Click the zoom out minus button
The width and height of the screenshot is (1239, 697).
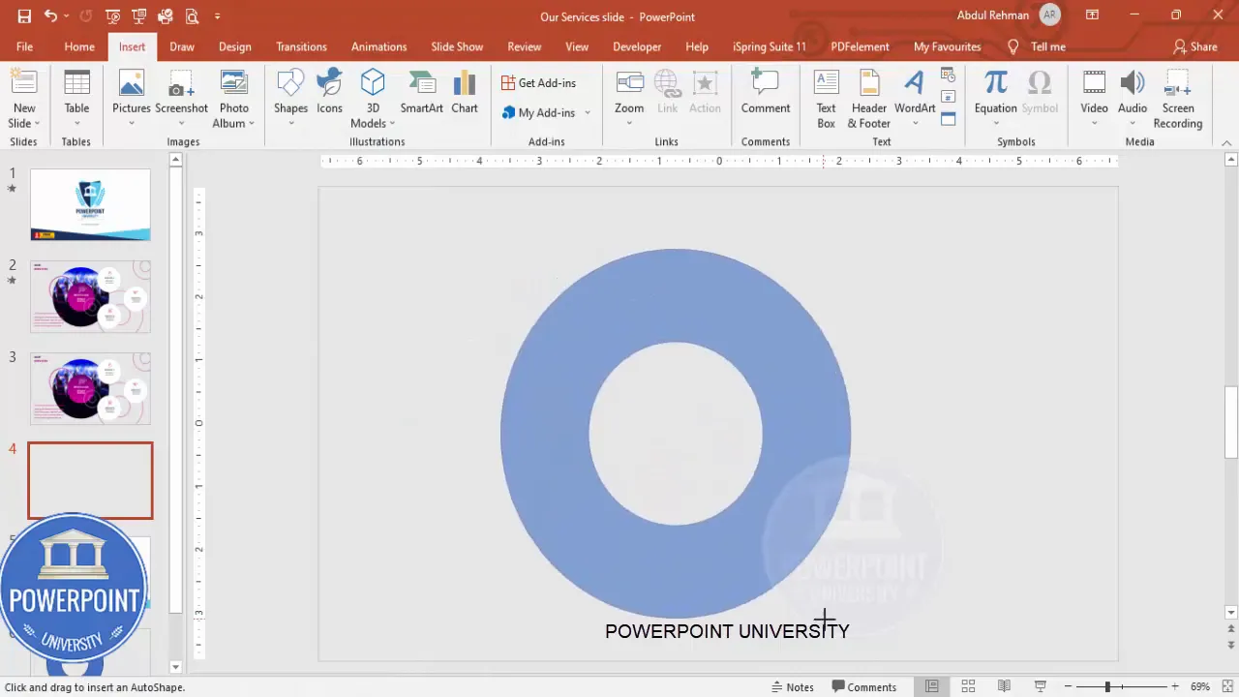(x=1068, y=686)
